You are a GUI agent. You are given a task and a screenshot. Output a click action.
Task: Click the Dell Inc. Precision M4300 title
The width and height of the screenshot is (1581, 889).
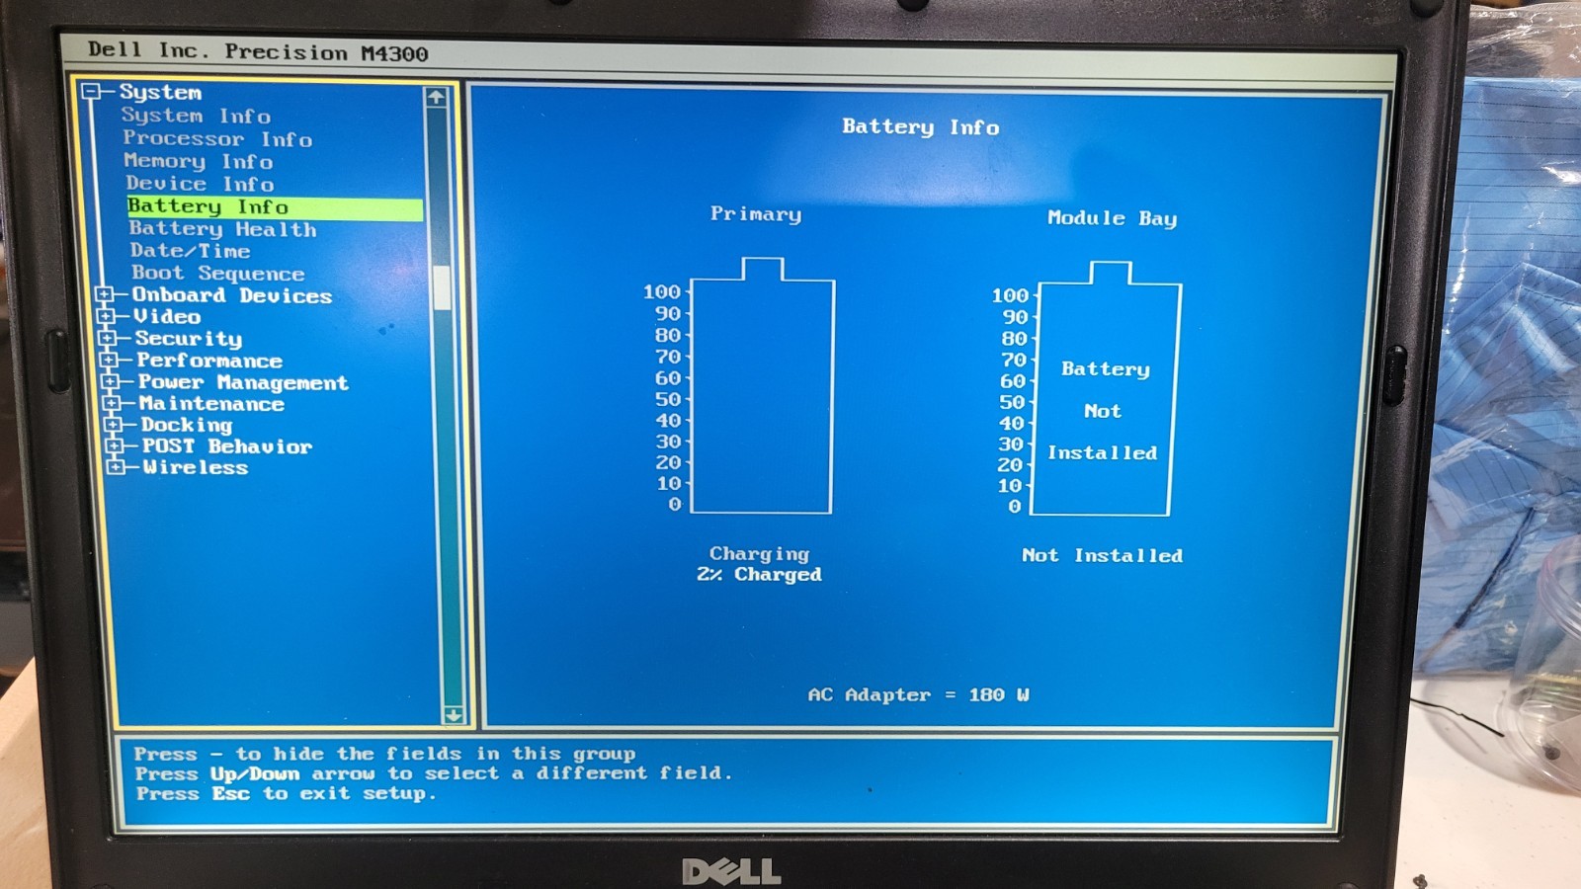(258, 51)
